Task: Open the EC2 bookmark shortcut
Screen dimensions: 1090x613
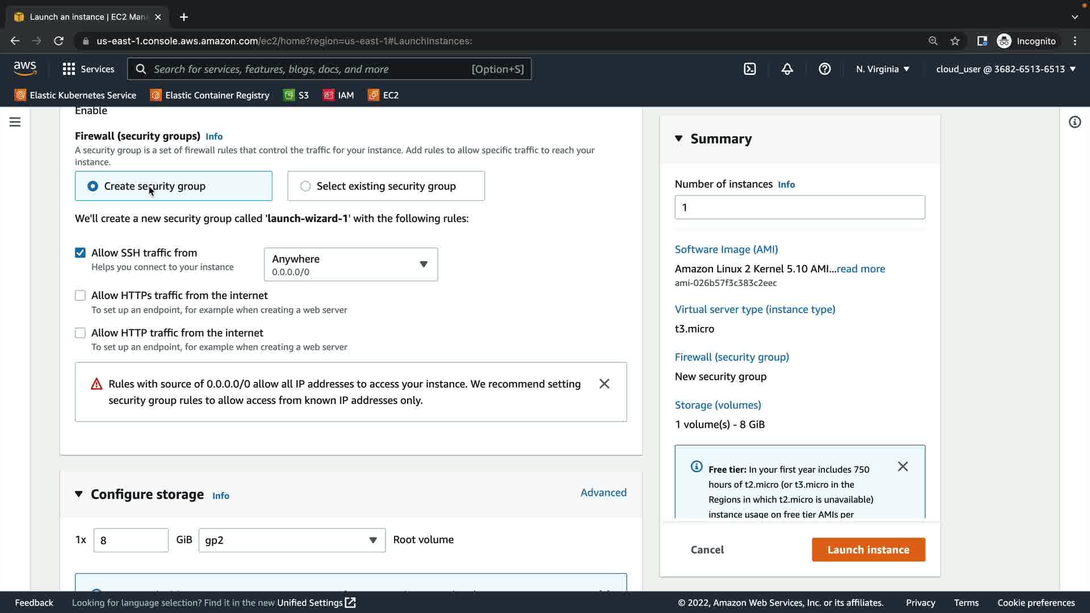Action: pos(383,95)
